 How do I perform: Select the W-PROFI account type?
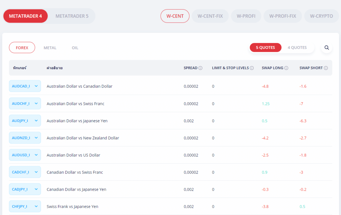246,16
